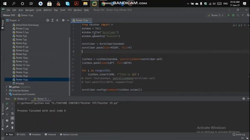Open the Terminal tool window
250x140 pixels.
point(50,135)
